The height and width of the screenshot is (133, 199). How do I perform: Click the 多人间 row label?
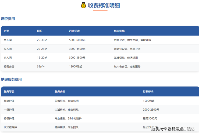click(x=8, y=58)
